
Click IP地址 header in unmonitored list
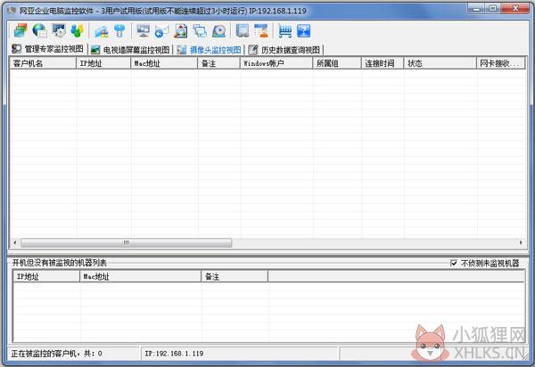46,276
